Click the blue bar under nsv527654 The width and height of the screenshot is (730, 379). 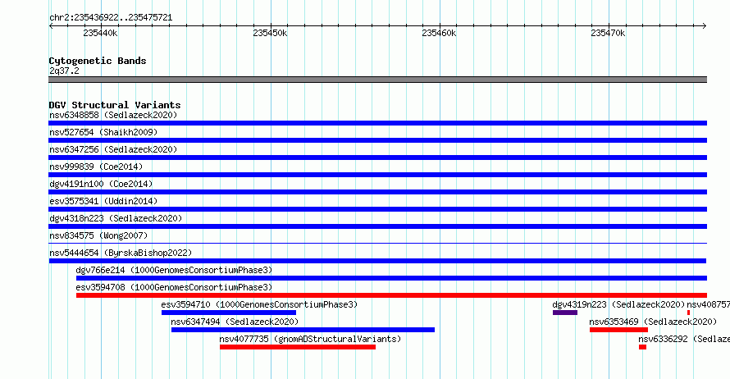(377, 140)
